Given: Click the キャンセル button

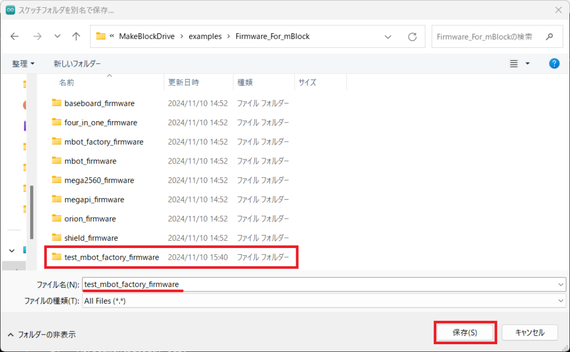Looking at the screenshot, I should (x=529, y=333).
